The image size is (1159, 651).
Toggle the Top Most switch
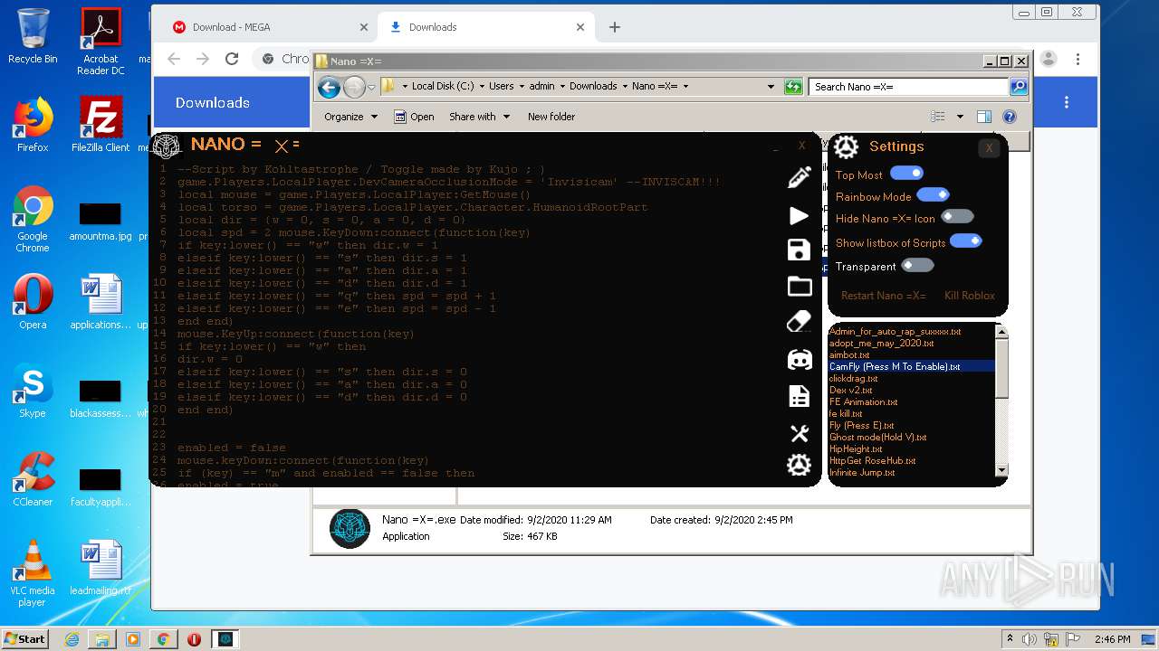906,174
